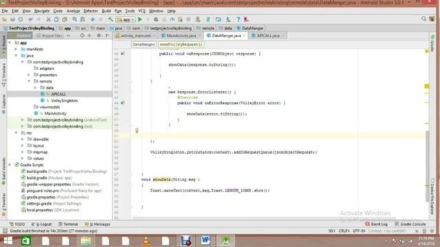
Task: Select settings.gradle in Gradle Scripts
Action: click(x=39, y=204)
